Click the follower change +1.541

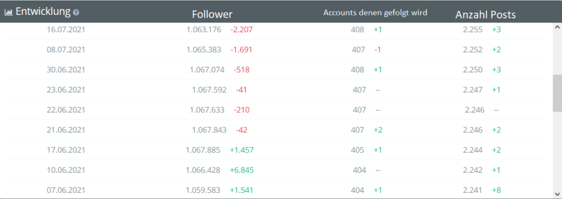(x=241, y=190)
